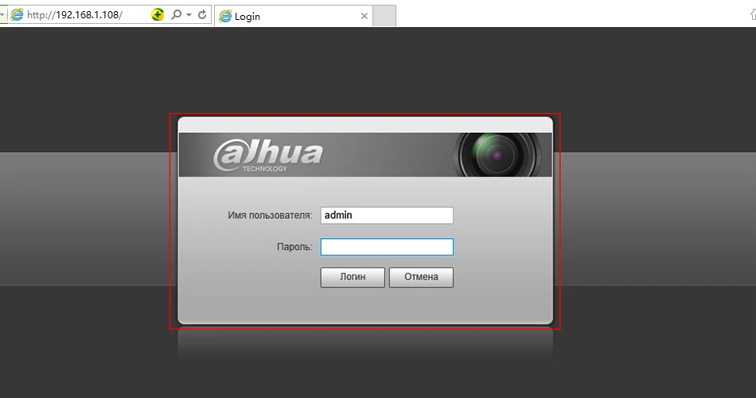Refresh the page with the reload arrow
This screenshot has height=398, width=756.
pos(202,14)
